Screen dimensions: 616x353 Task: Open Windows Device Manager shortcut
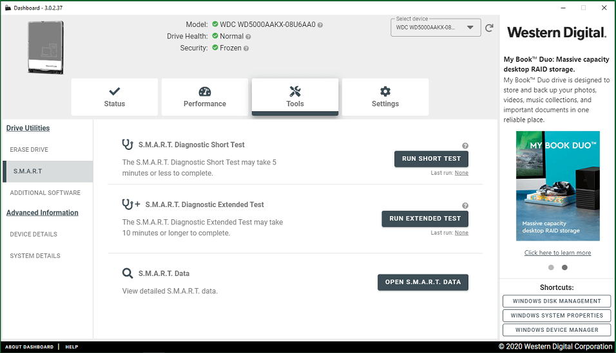click(x=557, y=330)
